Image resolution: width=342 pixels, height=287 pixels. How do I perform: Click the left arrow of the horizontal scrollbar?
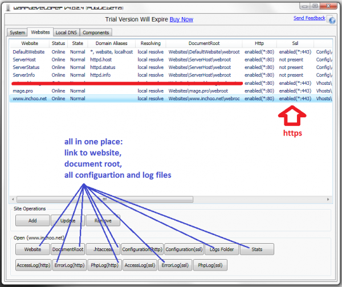click(13, 199)
